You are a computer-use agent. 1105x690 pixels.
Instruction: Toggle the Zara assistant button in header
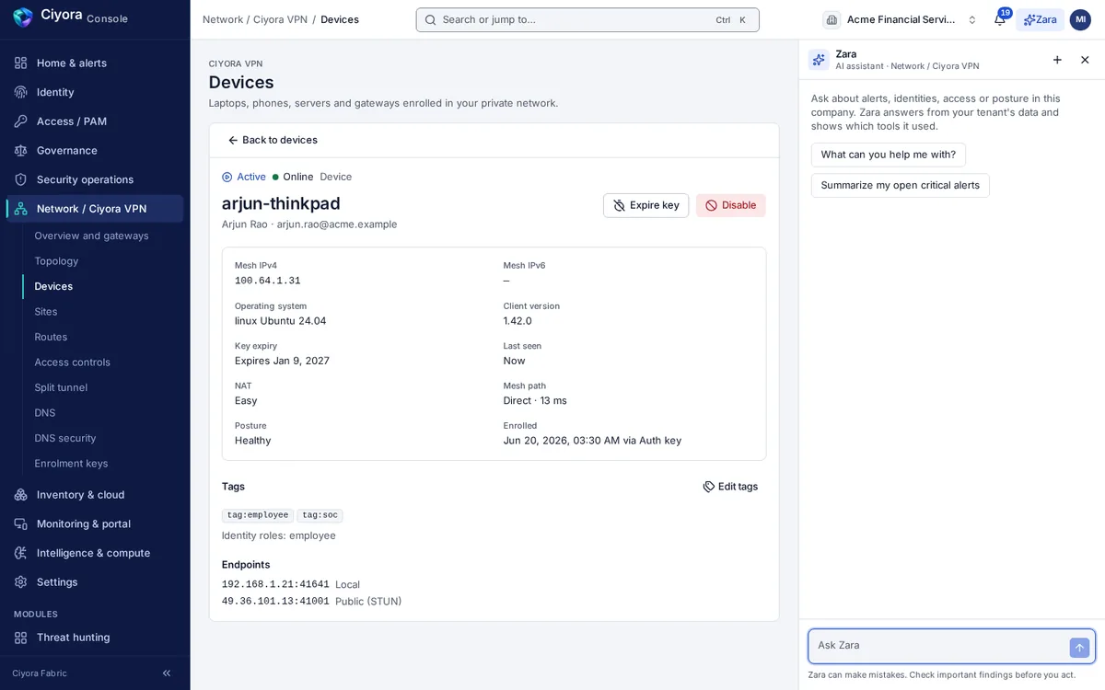click(x=1040, y=19)
